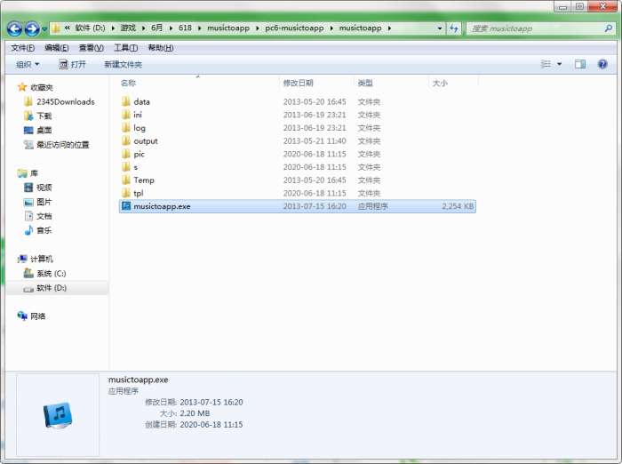Click the music app thumbnail in details pane
The width and height of the screenshot is (622, 464).
(x=58, y=415)
